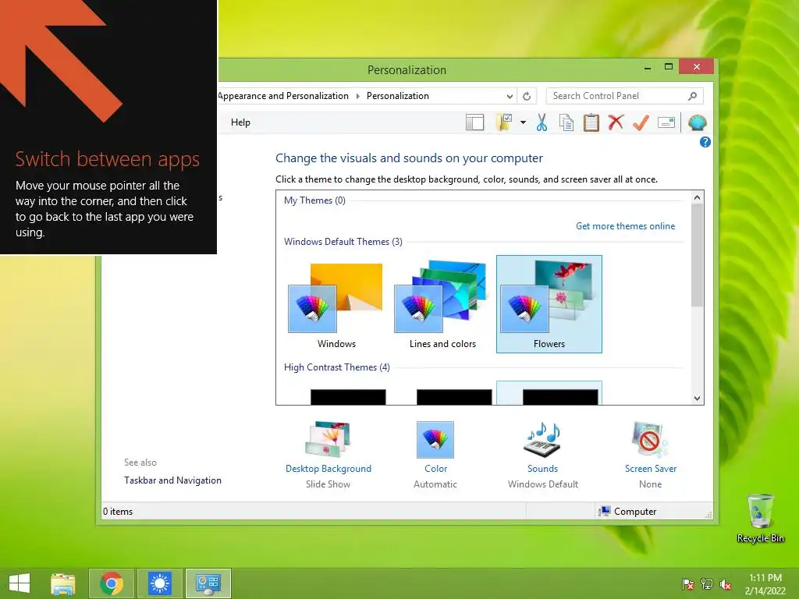Click the Windows Start button
Screen dimensions: 799x599
coord(20,583)
